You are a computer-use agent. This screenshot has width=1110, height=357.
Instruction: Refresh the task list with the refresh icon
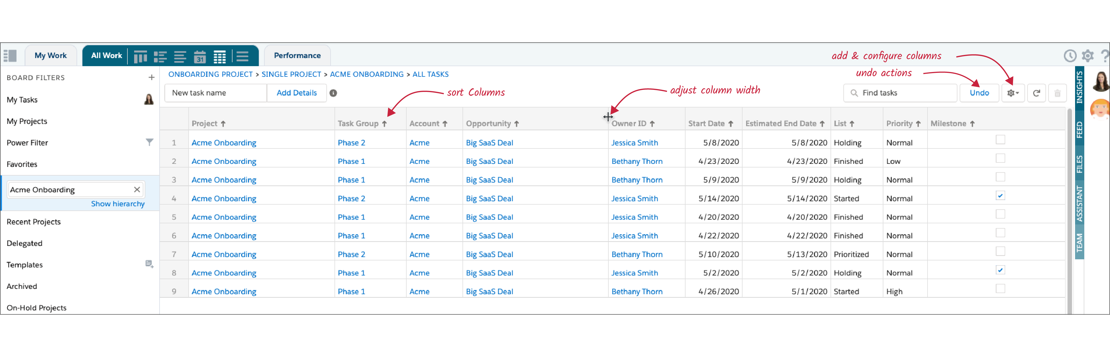(x=1037, y=93)
